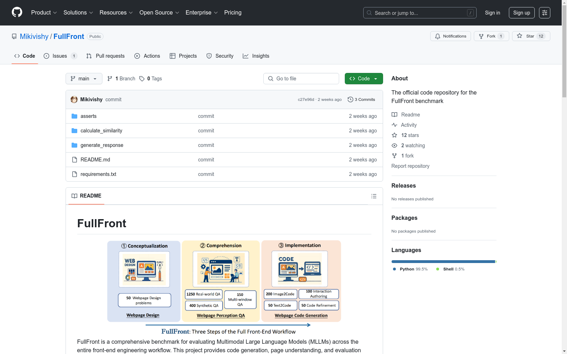
Task: Open the Actions tab
Action: 147,56
